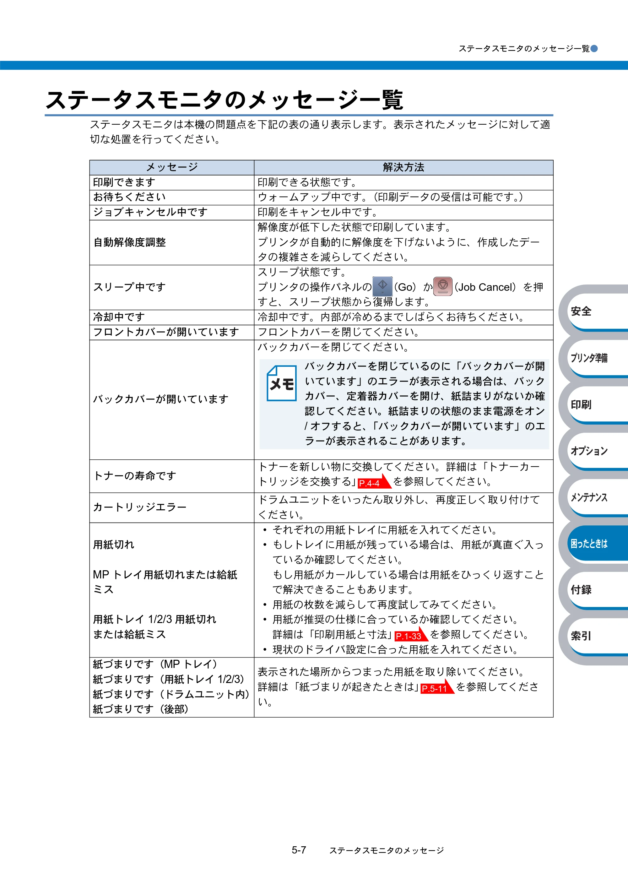Click the 紙づまりです（後部）text
628x889 pixels.
(x=141, y=709)
